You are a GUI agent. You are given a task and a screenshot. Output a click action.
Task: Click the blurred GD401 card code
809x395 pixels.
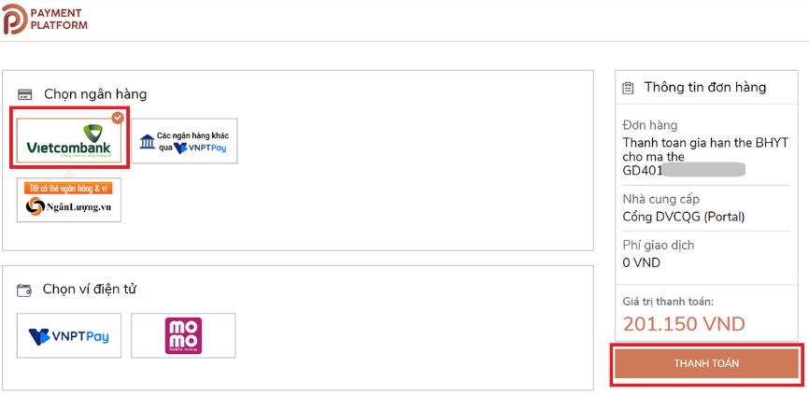point(684,169)
